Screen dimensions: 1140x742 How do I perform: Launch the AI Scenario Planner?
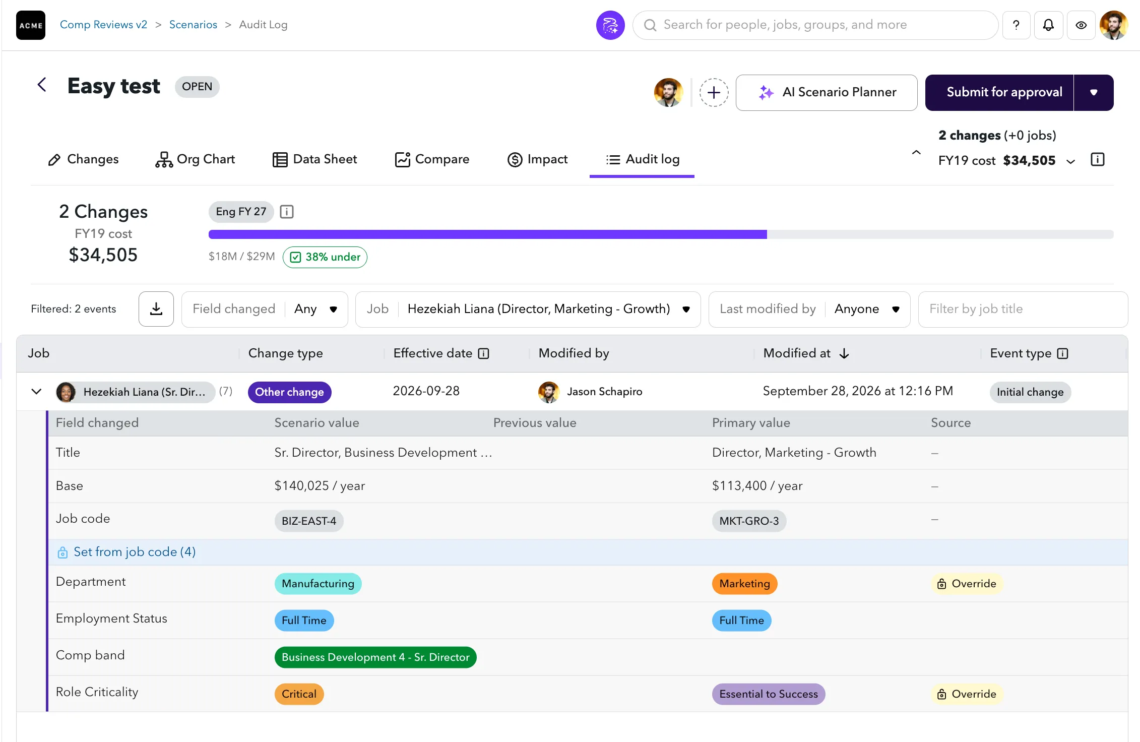[x=827, y=93]
